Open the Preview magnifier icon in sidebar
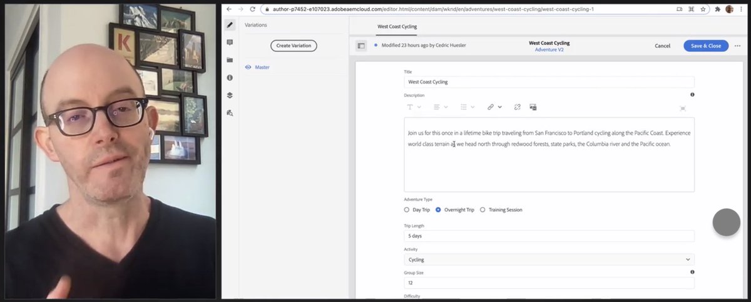 230,113
